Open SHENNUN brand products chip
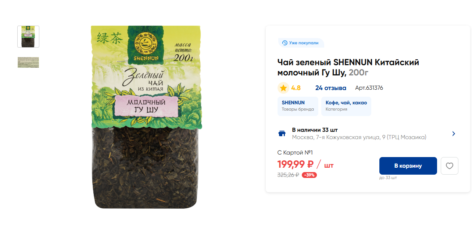Viewport: 472px width, 227px height. [298, 106]
